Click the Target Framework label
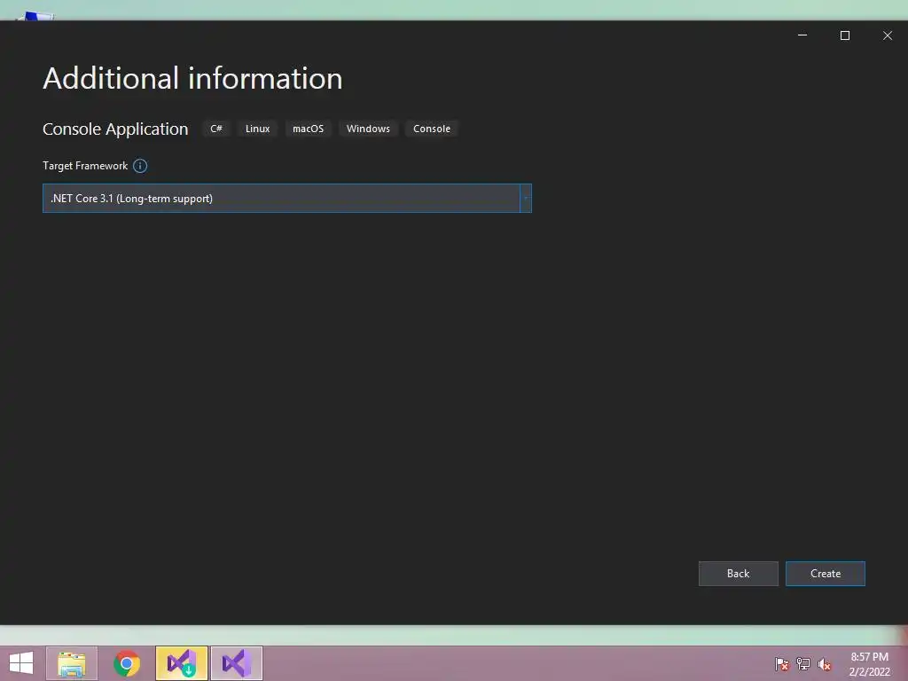The width and height of the screenshot is (908, 681). 85,166
